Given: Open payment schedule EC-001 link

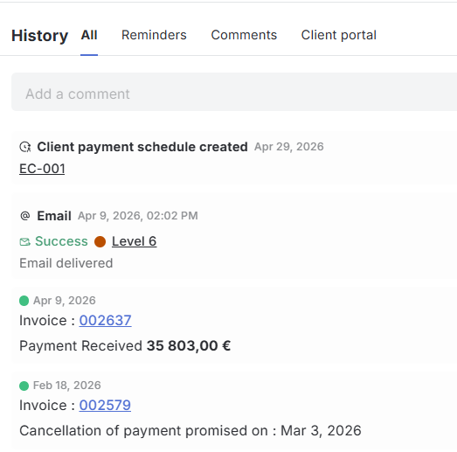Looking at the screenshot, I should 42,169.
